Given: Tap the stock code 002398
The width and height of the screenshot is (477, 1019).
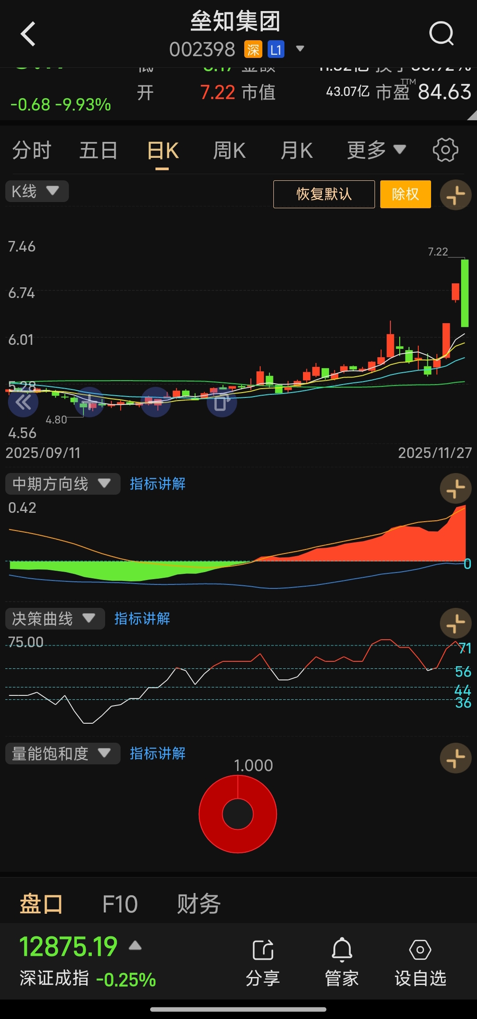Looking at the screenshot, I should click(202, 50).
